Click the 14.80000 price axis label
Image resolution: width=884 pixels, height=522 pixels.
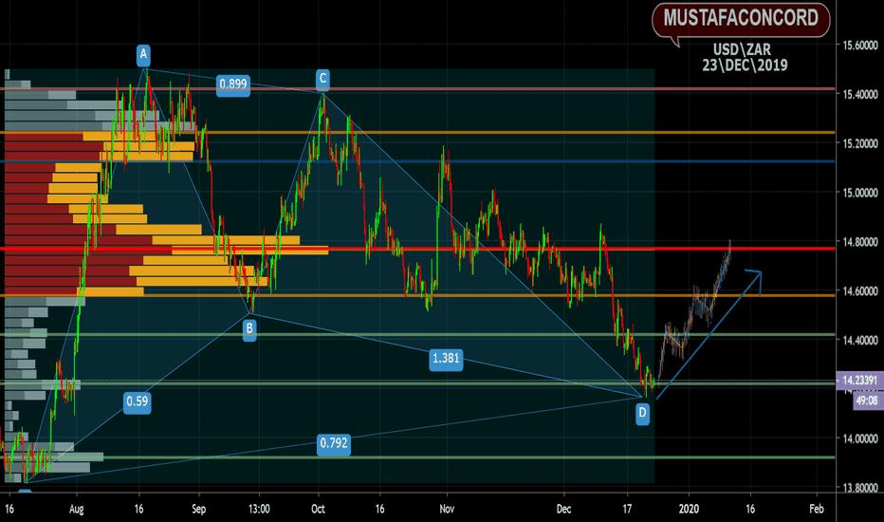tap(859, 241)
